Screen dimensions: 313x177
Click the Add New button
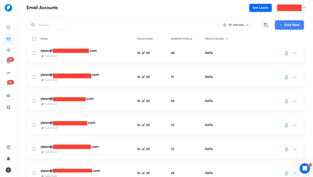click(x=289, y=25)
